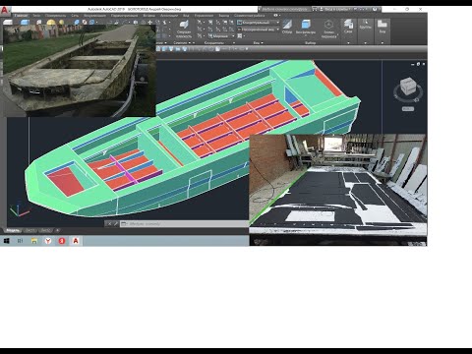Open the View (Вид) panel button at ribbon end

click(383, 27)
